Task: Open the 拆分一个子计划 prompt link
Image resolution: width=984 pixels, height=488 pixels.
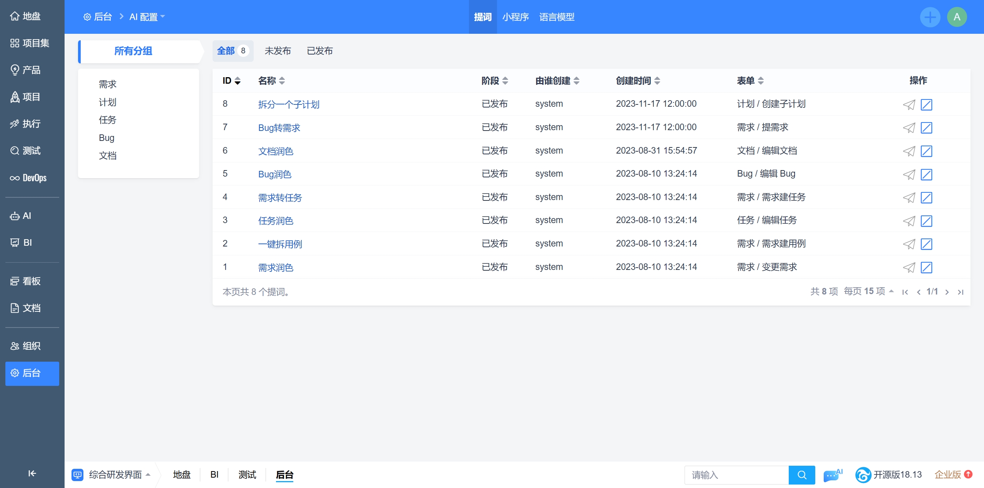Action: coord(289,104)
